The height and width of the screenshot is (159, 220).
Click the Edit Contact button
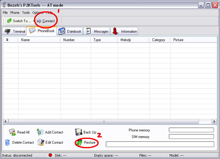tap(50, 142)
